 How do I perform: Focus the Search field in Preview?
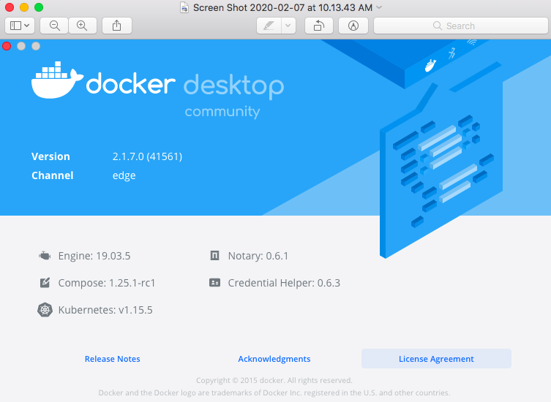coord(461,26)
